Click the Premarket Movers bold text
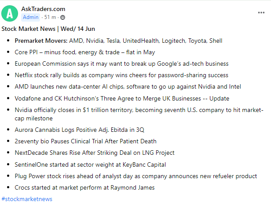This screenshot has height=209, width=271. point(41,41)
